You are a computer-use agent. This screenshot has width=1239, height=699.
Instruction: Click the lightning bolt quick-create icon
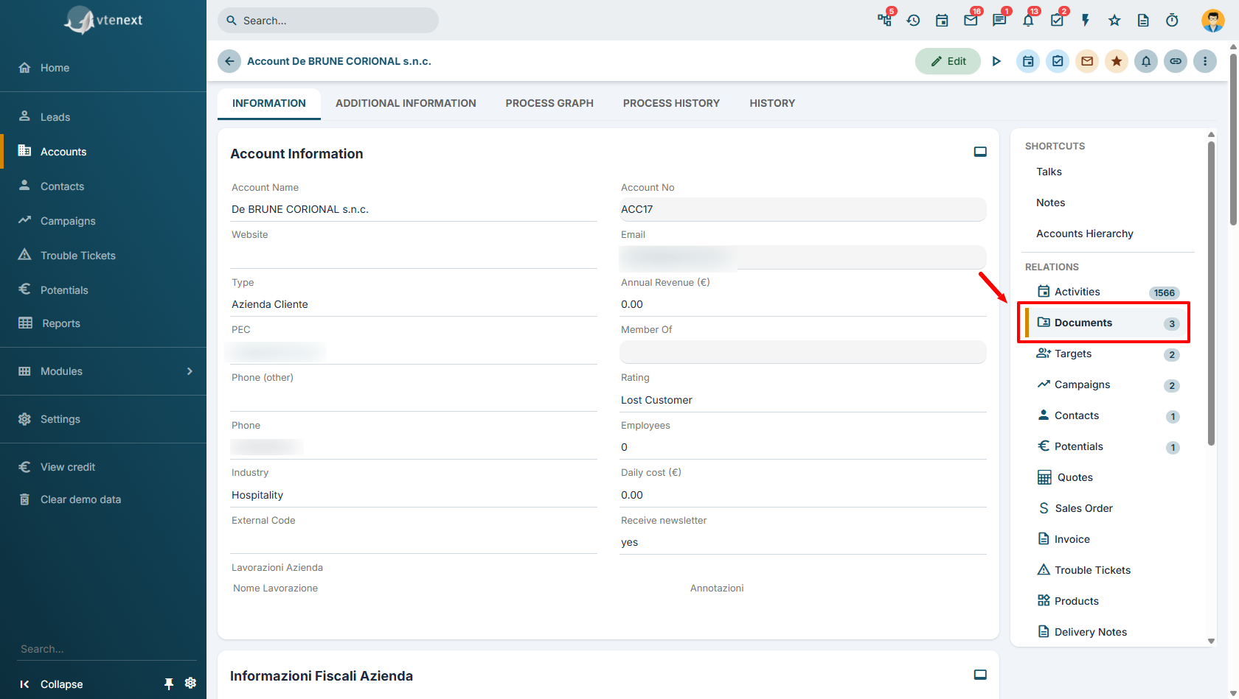click(x=1086, y=21)
